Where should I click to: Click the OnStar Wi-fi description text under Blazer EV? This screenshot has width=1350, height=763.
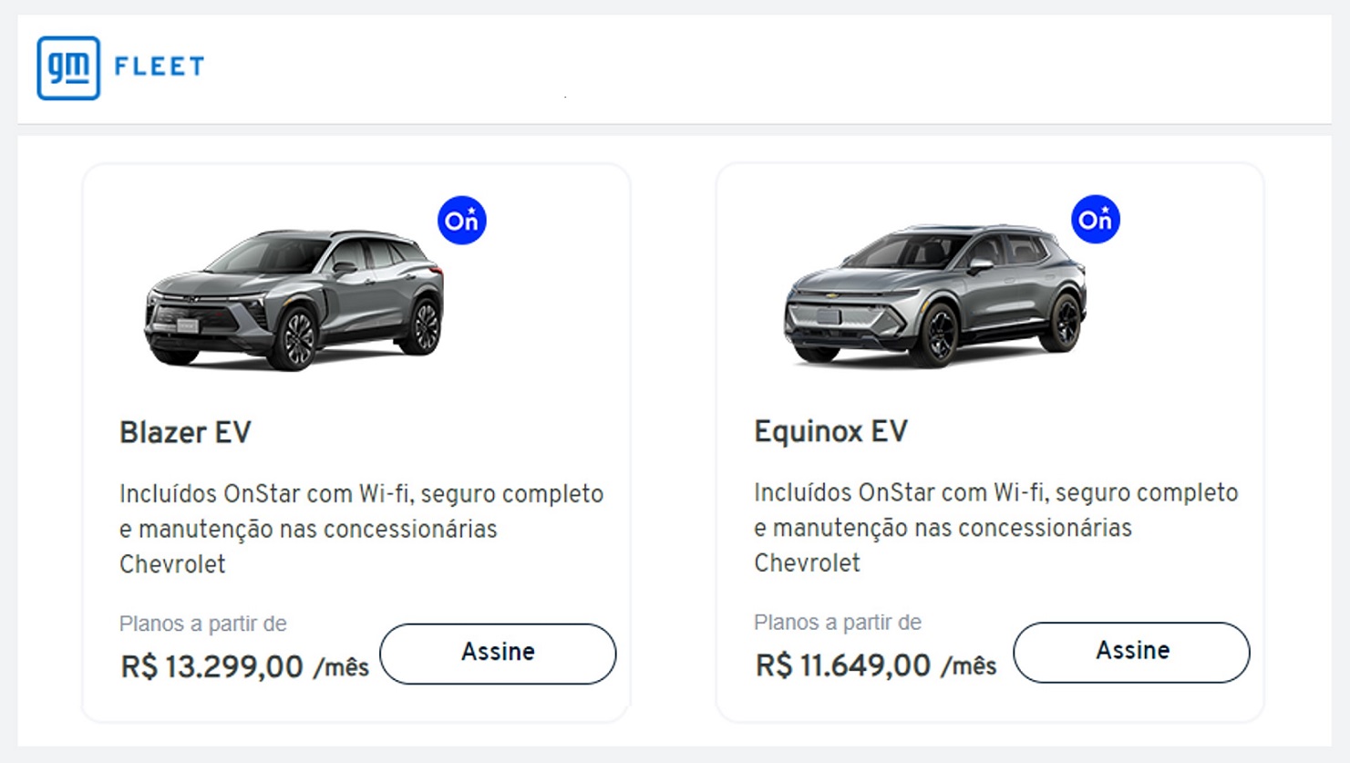tap(361, 529)
